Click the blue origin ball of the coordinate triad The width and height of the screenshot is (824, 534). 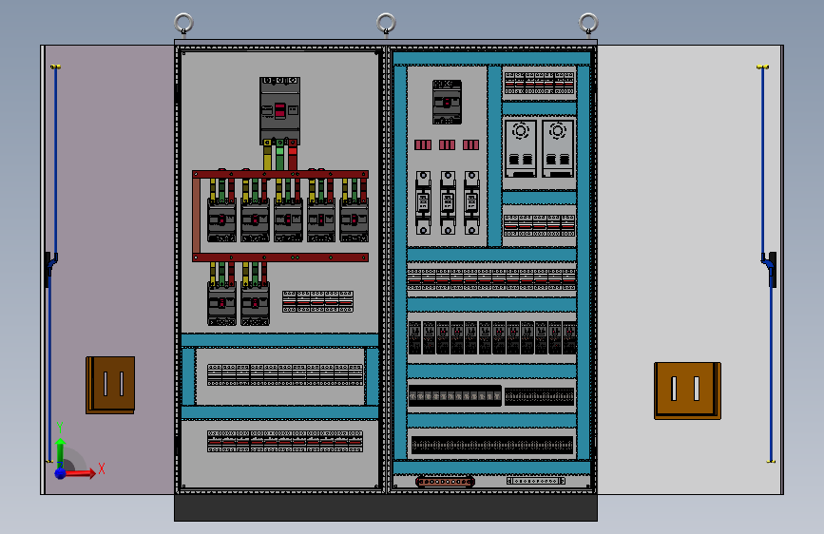tap(61, 473)
